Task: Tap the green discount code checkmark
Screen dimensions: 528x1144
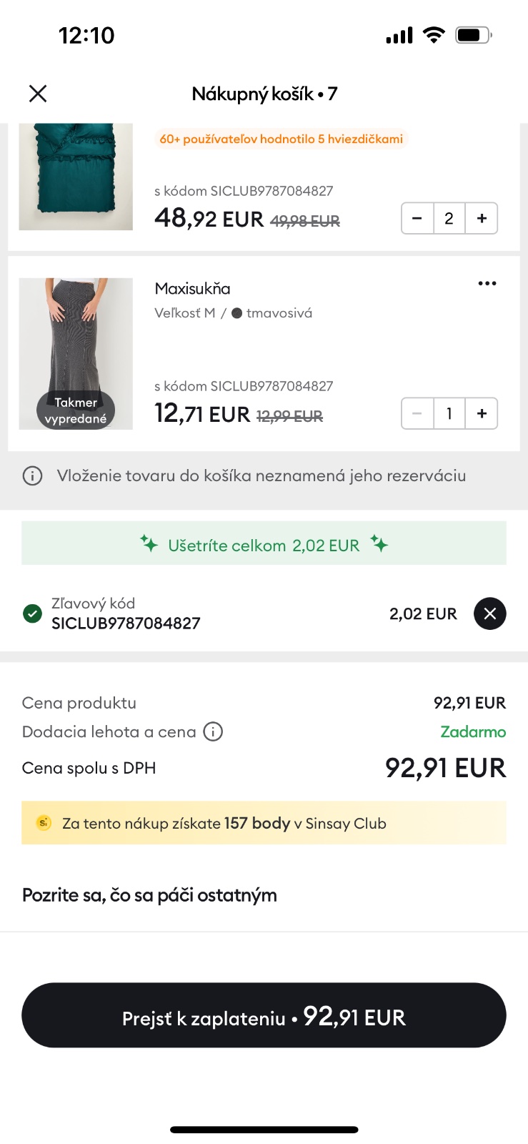Action: pos(33,613)
